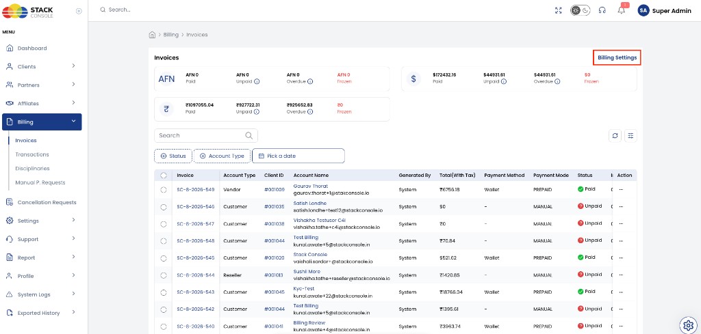Screen dimensions: 701x334
Task: Click the Overdue info icon in AFN card
Action: [x=310, y=81]
